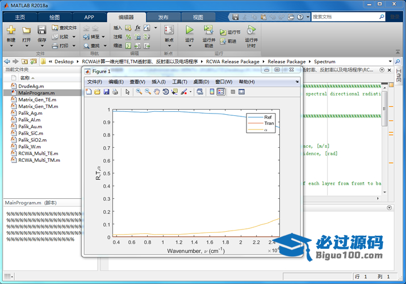Click the Link Plot icon
This screenshot has height=284, width=406.
pyautogui.click(x=200, y=91)
